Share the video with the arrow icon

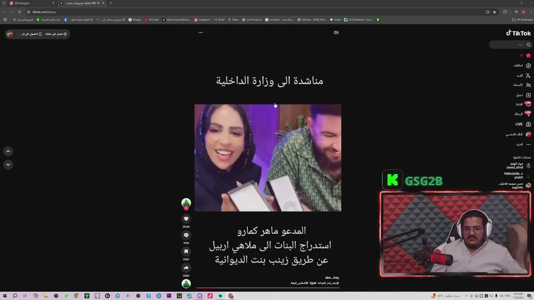[186, 267]
